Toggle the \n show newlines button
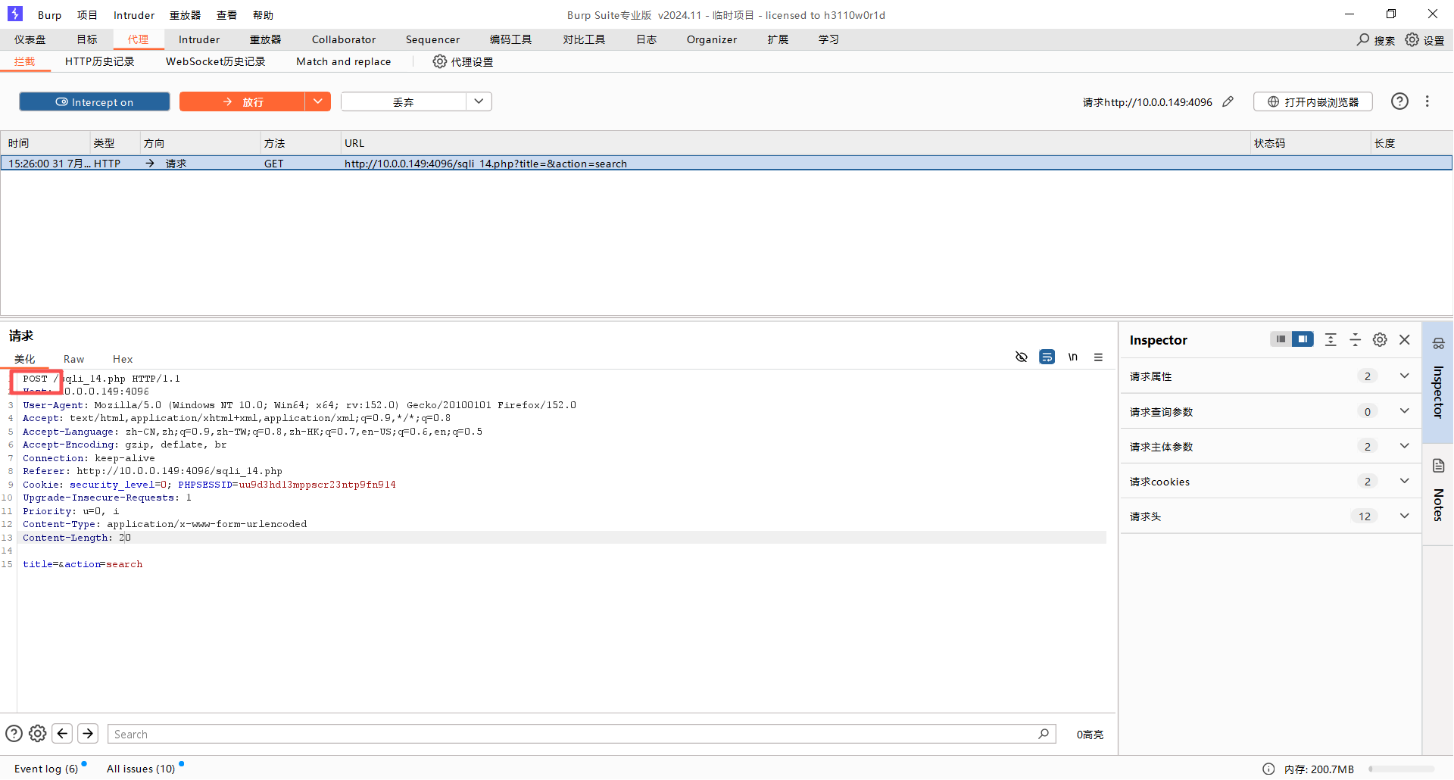This screenshot has height=780, width=1454. click(x=1073, y=357)
